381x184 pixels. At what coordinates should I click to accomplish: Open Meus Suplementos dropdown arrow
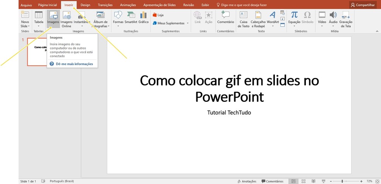(x=187, y=23)
